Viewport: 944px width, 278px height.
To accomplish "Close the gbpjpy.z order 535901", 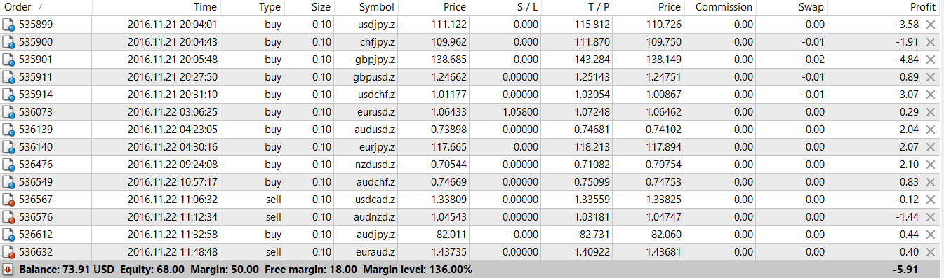I will [931, 60].
